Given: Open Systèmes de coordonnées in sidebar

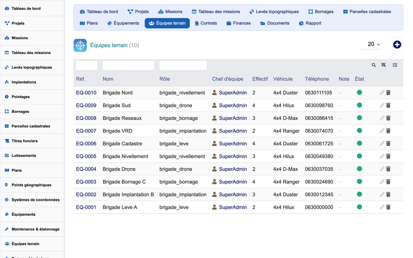Looking at the screenshot, I should click(32, 200).
